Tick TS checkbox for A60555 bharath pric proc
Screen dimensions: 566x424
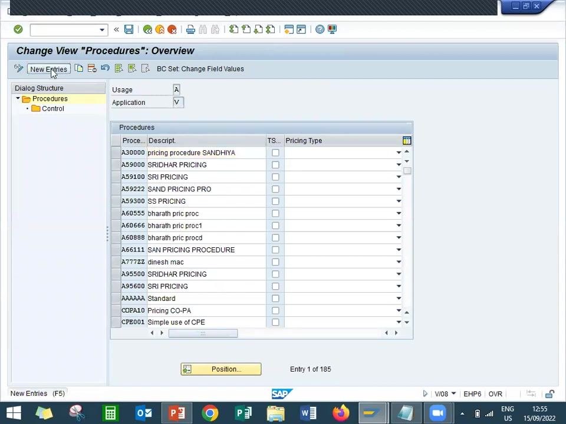point(275,213)
